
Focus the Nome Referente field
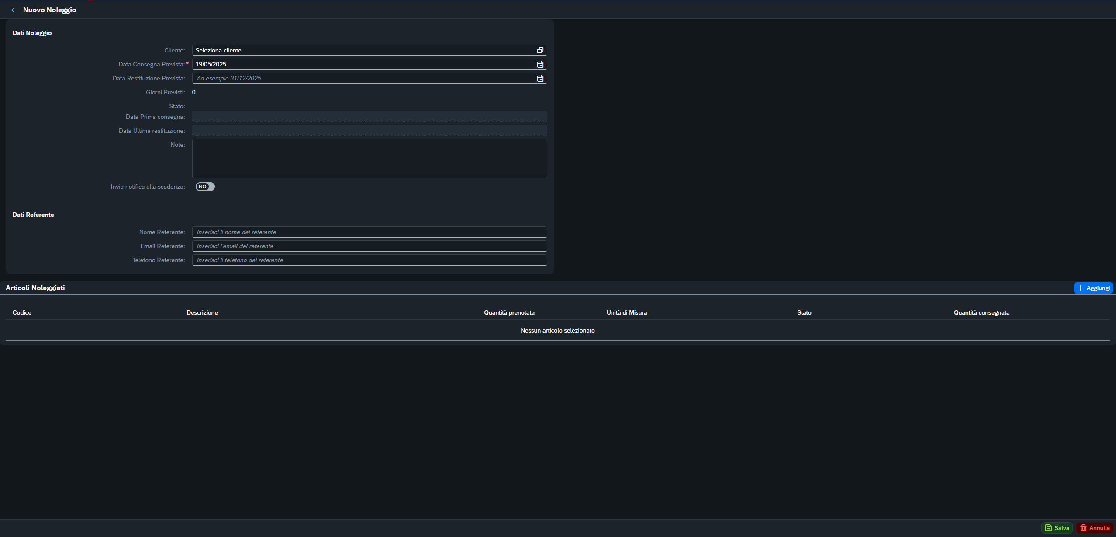pyautogui.click(x=369, y=232)
